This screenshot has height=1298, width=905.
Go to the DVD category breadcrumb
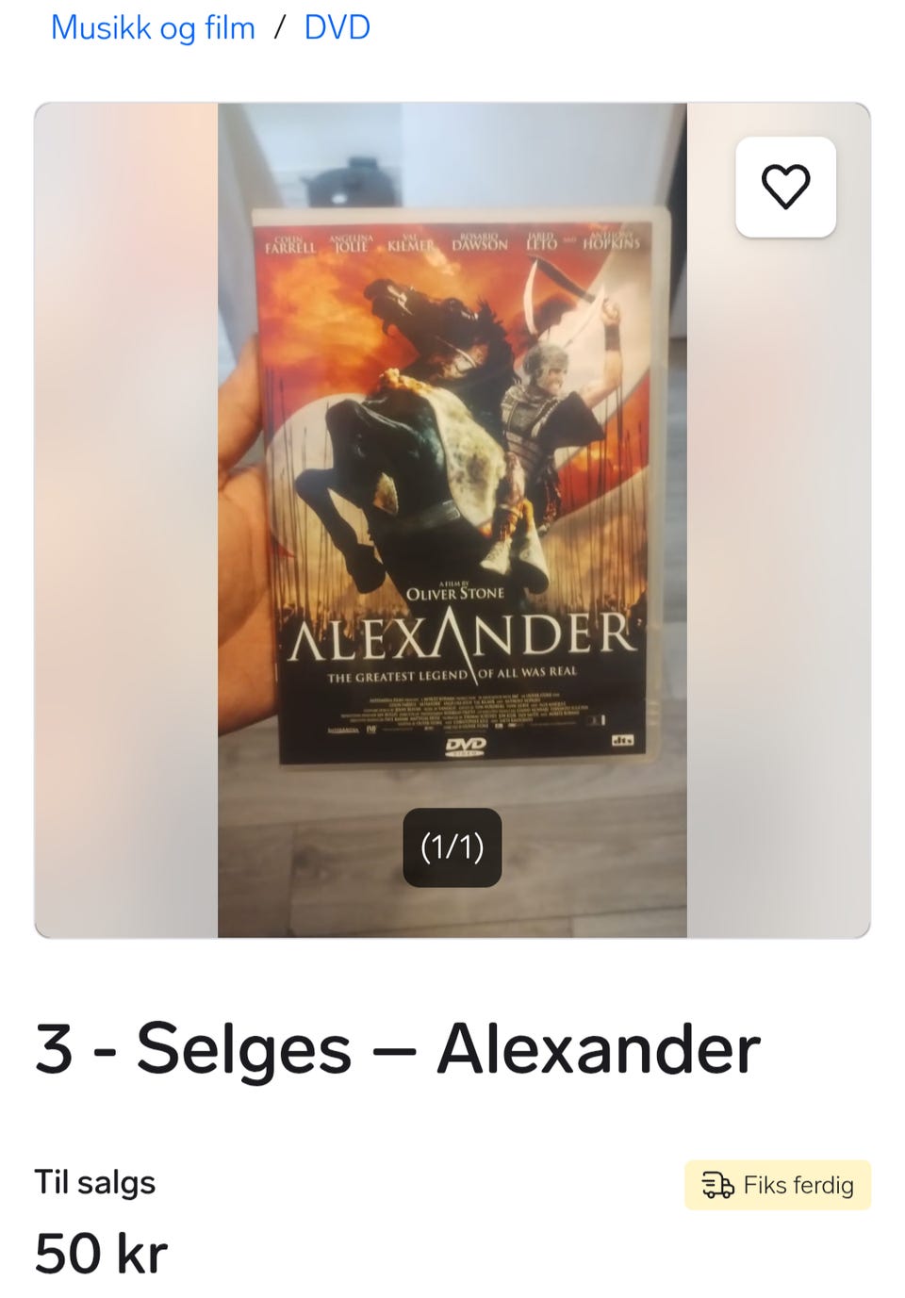337,27
